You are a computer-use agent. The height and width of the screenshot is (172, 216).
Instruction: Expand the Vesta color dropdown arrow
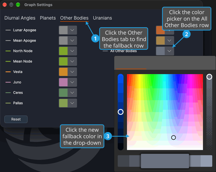[x=72, y=72]
